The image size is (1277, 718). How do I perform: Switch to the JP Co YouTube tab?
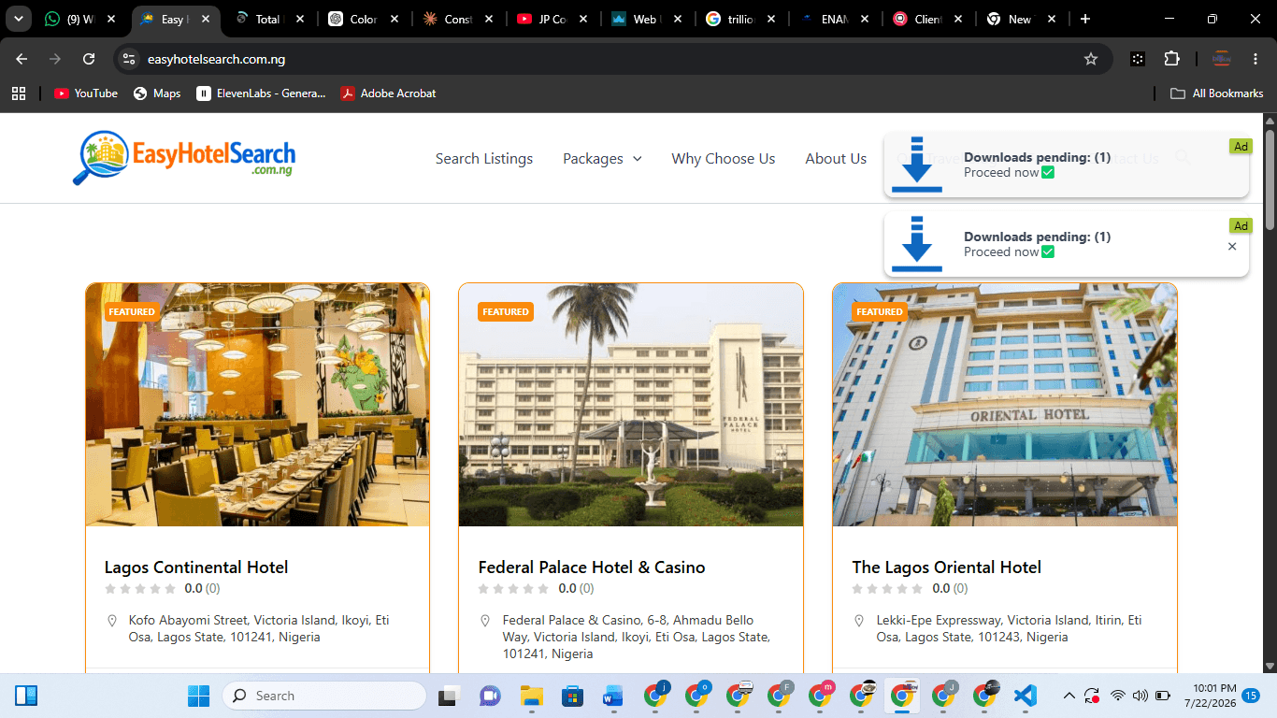[552, 19]
